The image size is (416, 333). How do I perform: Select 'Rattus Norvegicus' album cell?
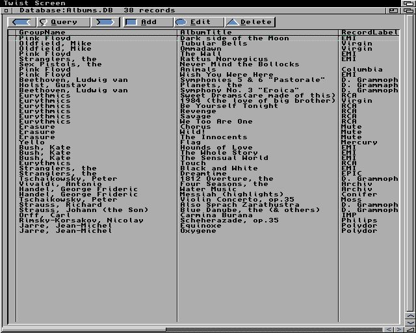point(224,59)
